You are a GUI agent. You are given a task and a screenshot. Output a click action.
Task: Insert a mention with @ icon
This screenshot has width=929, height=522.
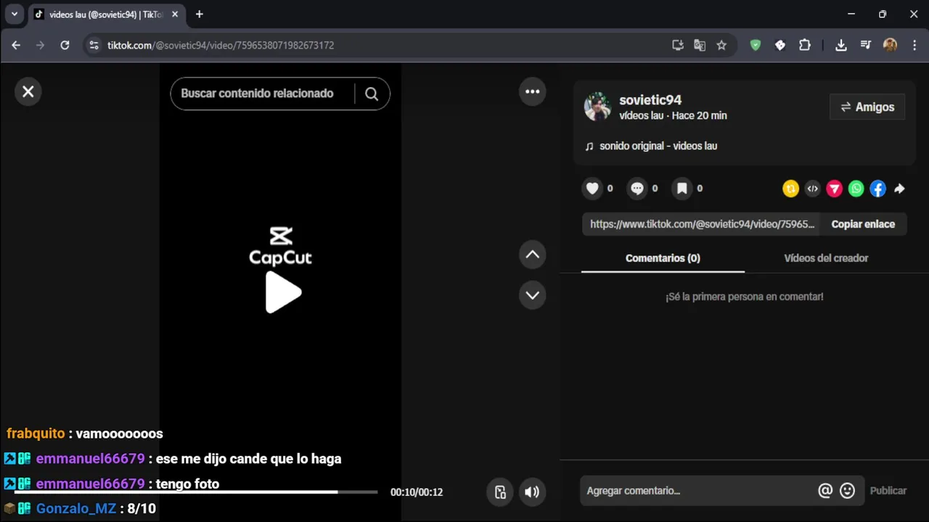[x=825, y=491]
